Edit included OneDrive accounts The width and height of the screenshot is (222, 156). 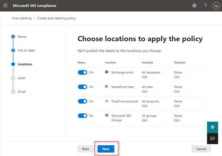coord(145,106)
